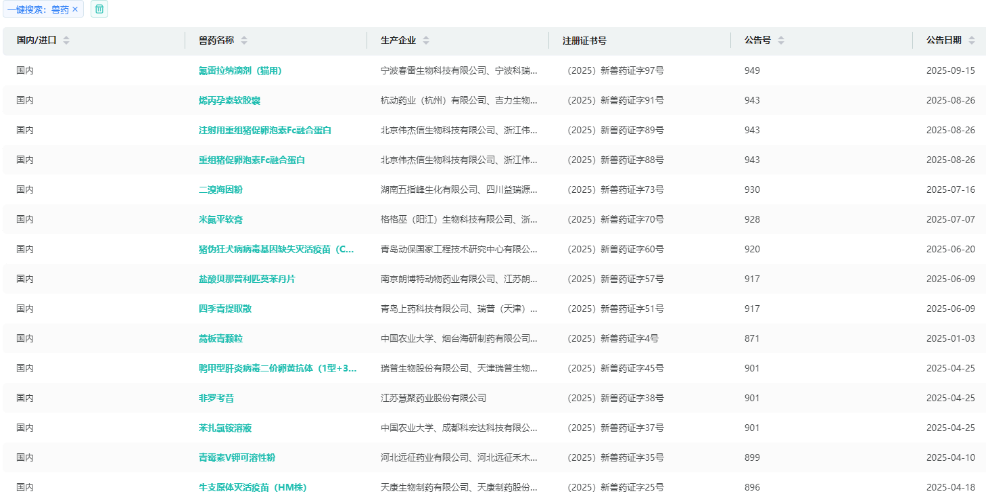Screen dimensions: 986x498
Task: Open the 烯丙孕素软胶囊 entry
Action: tap(229, 100)
